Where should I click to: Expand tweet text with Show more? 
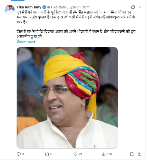pos(26,41)
